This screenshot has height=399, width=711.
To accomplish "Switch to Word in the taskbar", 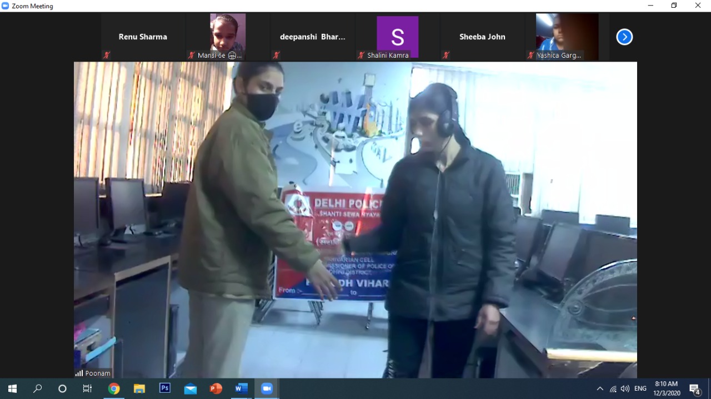I will click(x=241, y=388).
